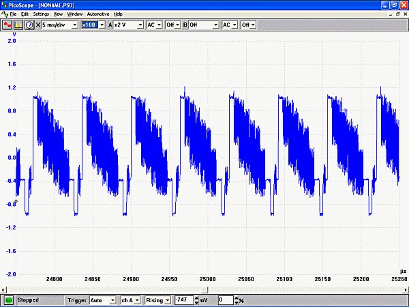Screen dimensions: 409x307
Task: Expand channel A ±2 V range dropdown
Action: click(140, 25)
